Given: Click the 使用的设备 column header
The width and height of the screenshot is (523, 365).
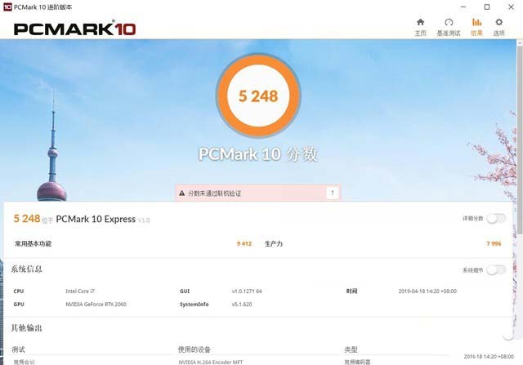Looking at the screenshot, I should click(194, 349).
